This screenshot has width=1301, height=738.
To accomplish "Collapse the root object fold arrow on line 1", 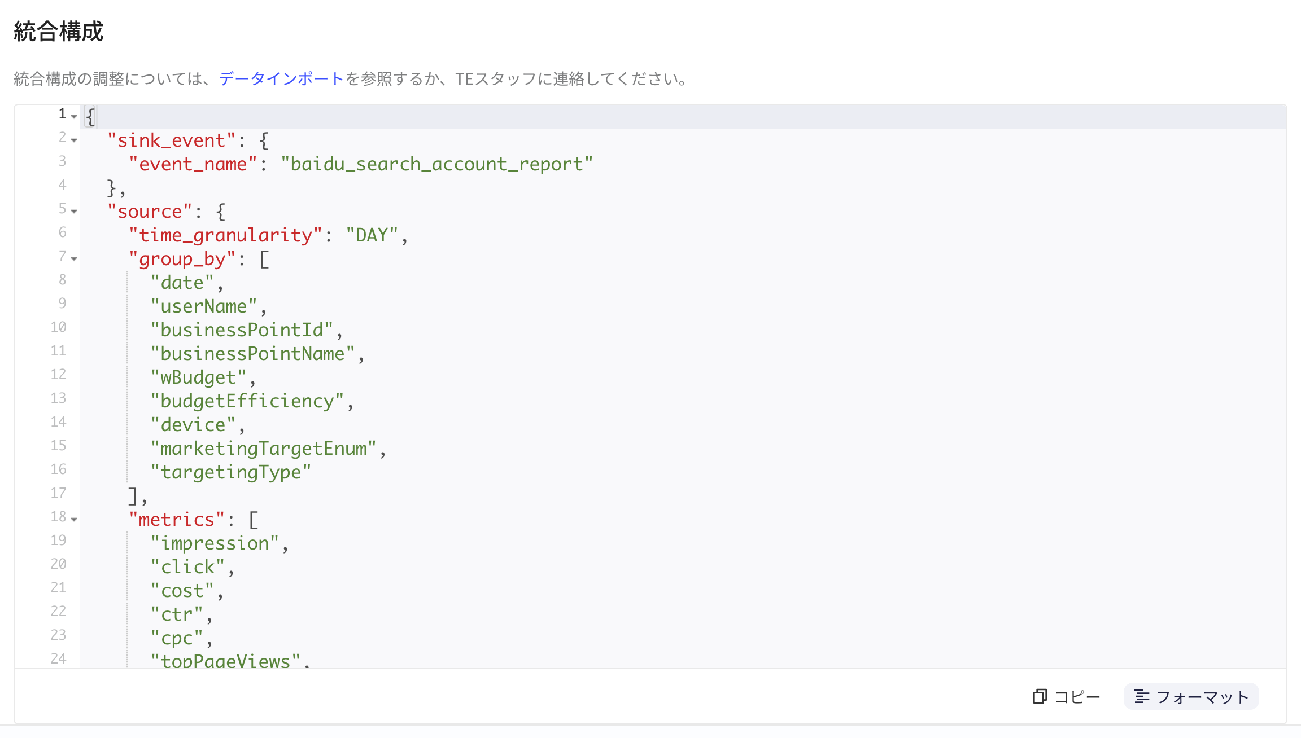I will (74, 116).
